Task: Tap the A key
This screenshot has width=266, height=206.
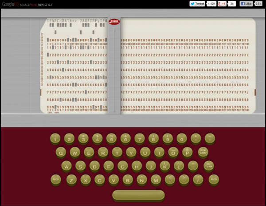Action: (x=66, y=166)
